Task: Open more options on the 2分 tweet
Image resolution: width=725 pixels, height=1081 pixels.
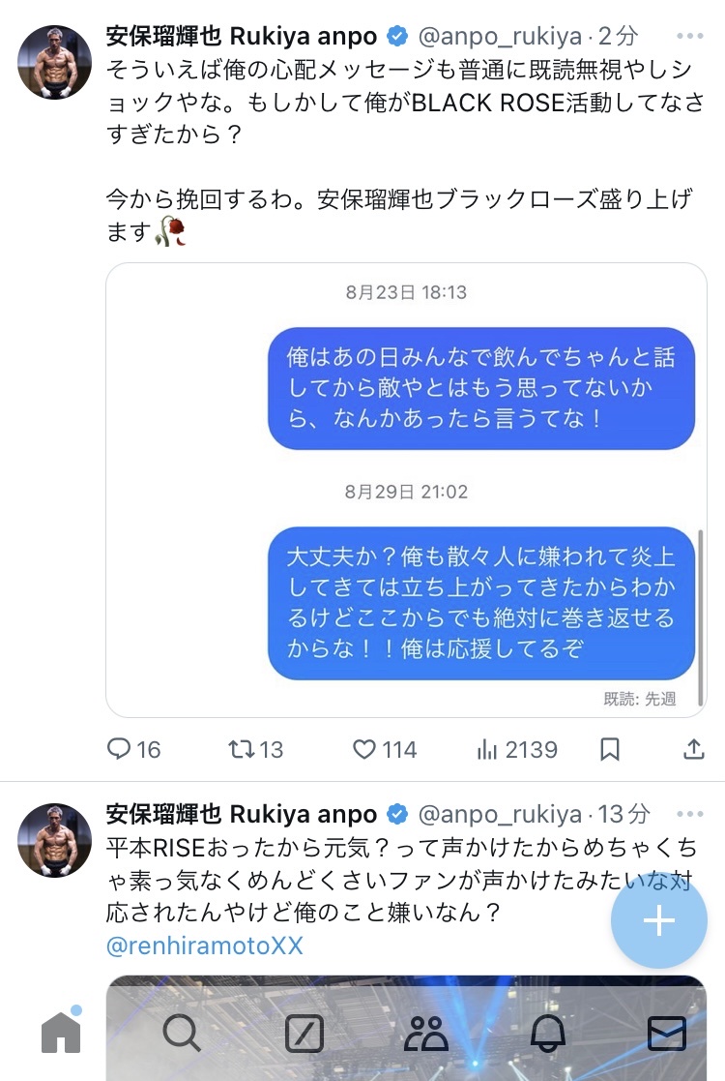Action: [690, 37]
